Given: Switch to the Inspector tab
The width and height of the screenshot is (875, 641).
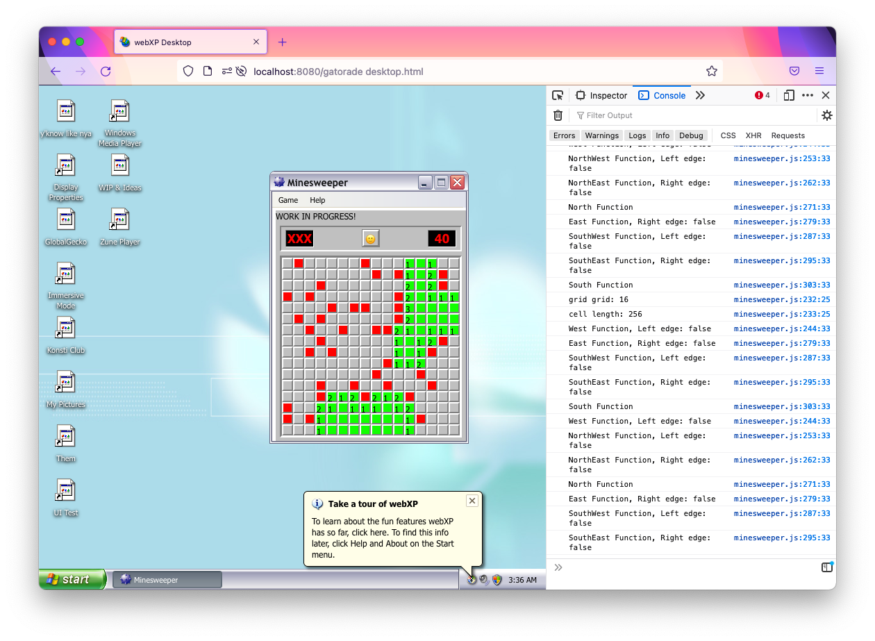Looking at the screenshot, I should point(601,96).
